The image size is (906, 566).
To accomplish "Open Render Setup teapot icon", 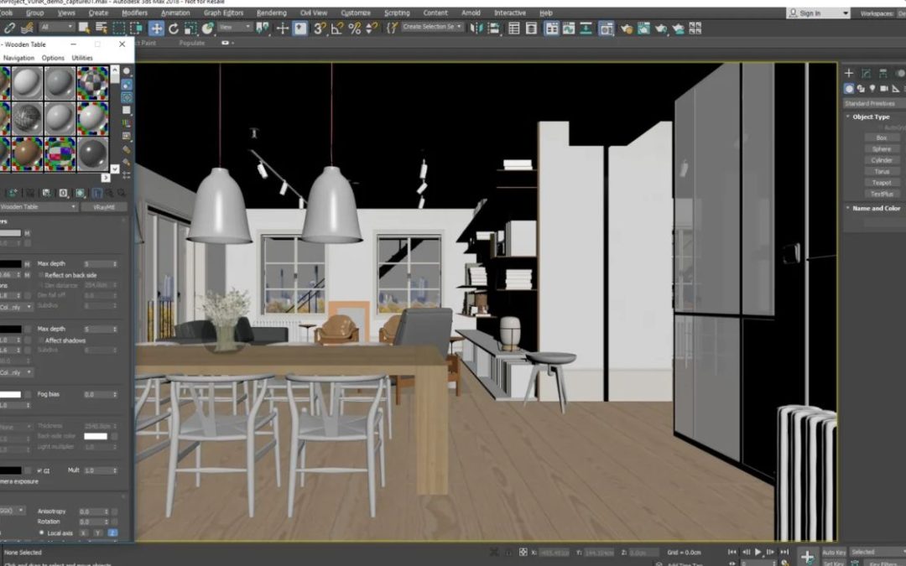I will [x=627, y=28].
